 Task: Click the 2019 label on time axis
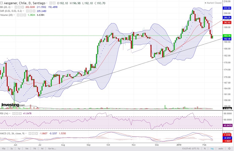click(x=179, y=145)
